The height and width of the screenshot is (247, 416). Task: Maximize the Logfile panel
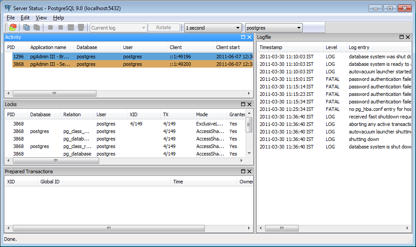[x=401, y=37]
